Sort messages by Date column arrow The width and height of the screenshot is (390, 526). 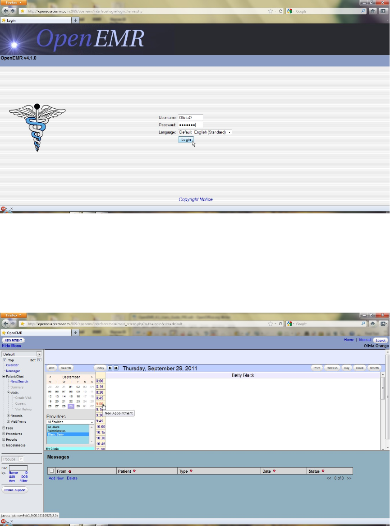click(274, 471)
